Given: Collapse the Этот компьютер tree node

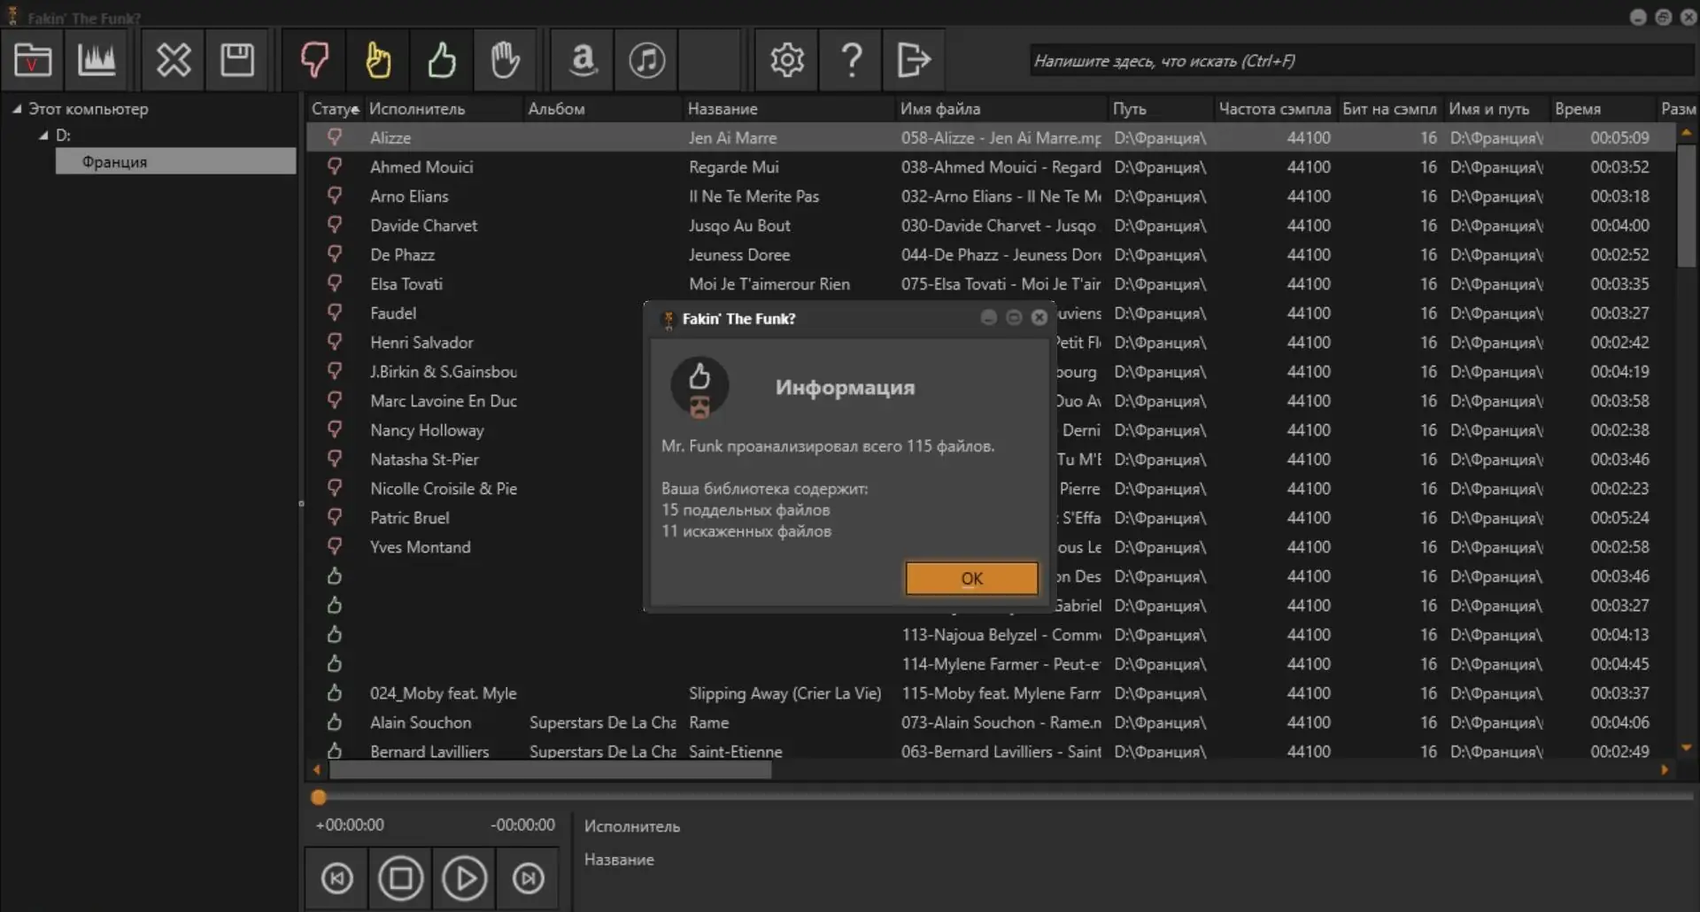Looking at the screenshot, I should [17, 107].
